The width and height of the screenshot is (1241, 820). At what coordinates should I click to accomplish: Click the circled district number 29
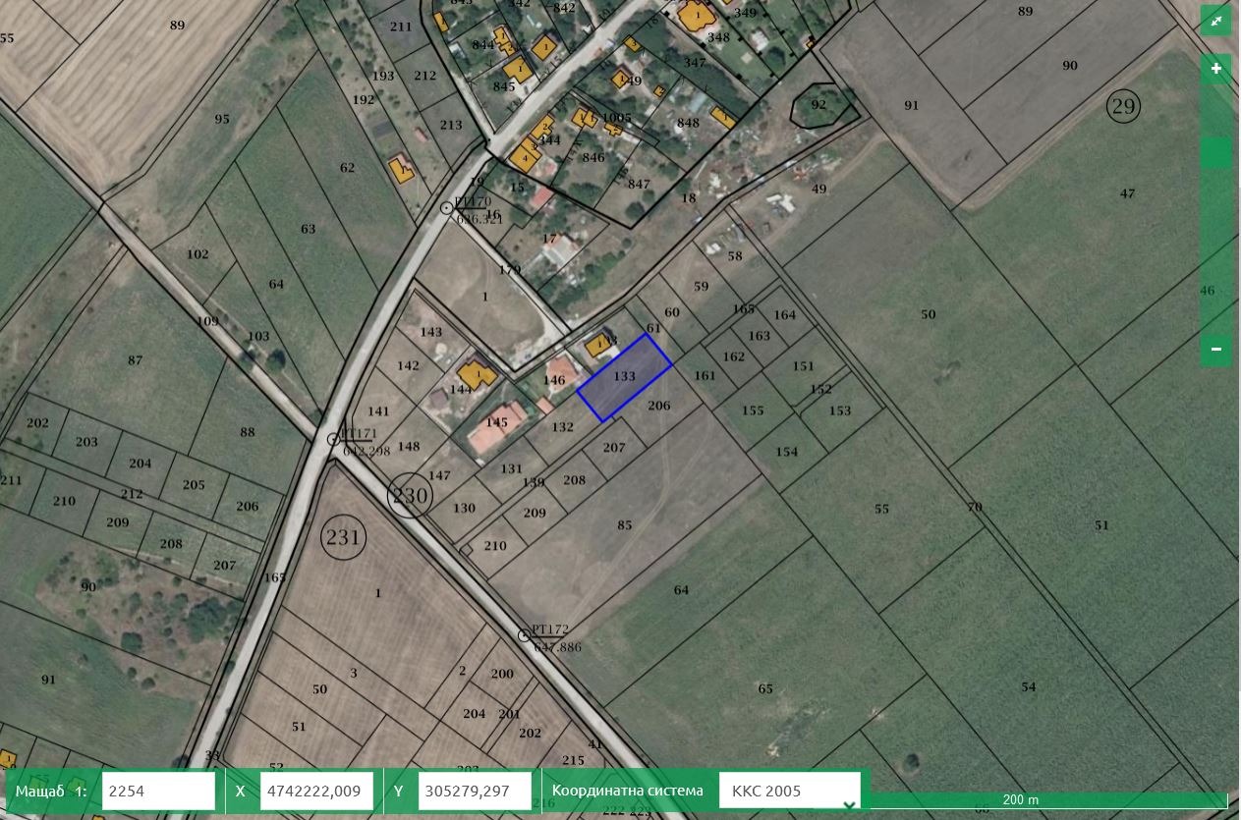tap(1123, 106)
